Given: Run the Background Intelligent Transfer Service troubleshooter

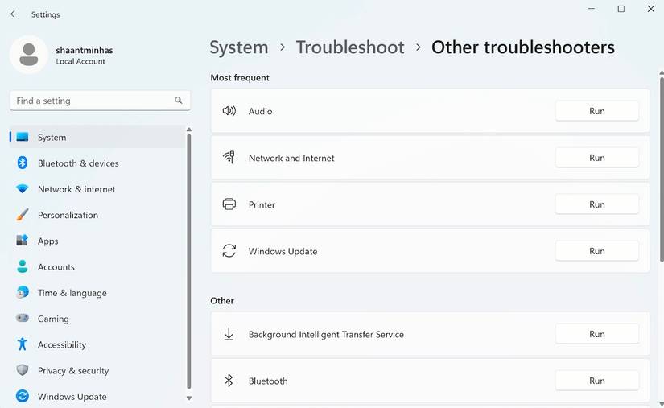Looking at the screenshot, I should tap(596, 334).
